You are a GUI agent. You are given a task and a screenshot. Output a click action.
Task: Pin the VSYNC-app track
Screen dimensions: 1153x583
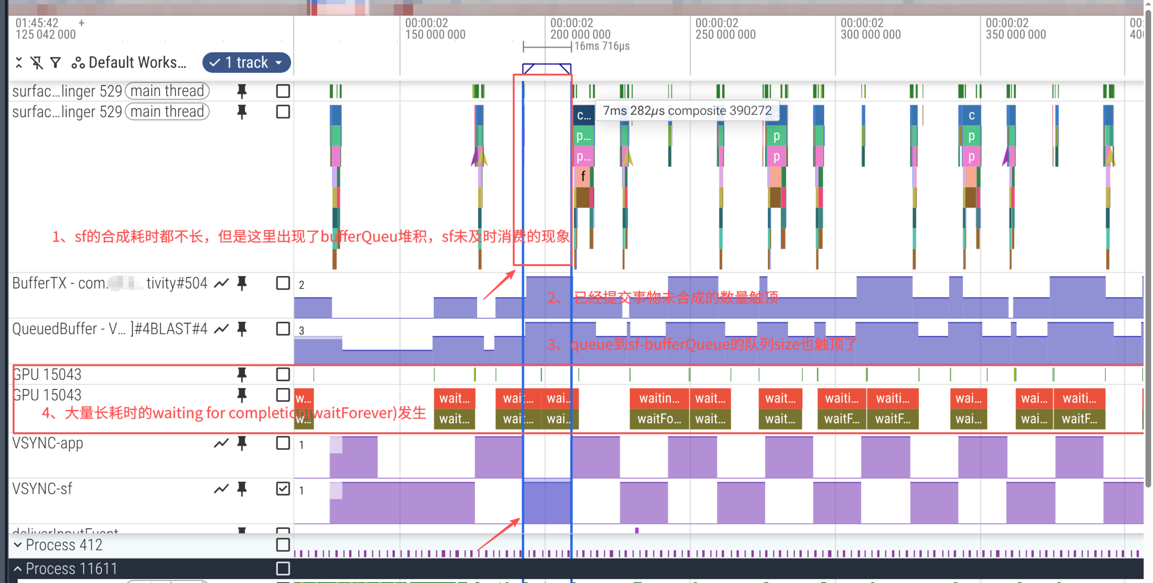point(242,443)
